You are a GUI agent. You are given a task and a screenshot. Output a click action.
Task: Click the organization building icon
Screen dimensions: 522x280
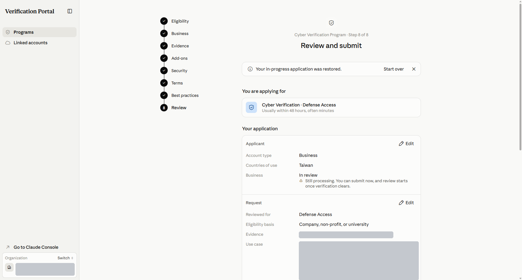click(x=9, y=267)
